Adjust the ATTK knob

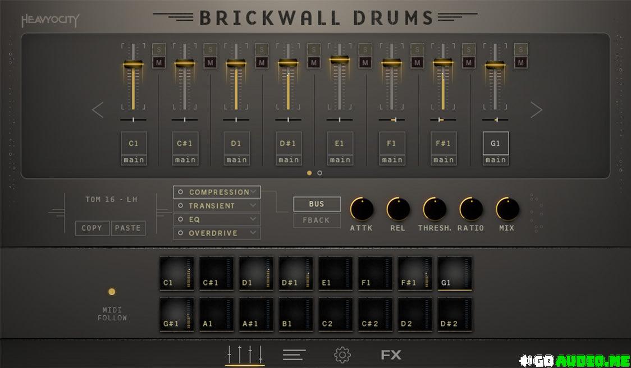[x=362, y=209]
